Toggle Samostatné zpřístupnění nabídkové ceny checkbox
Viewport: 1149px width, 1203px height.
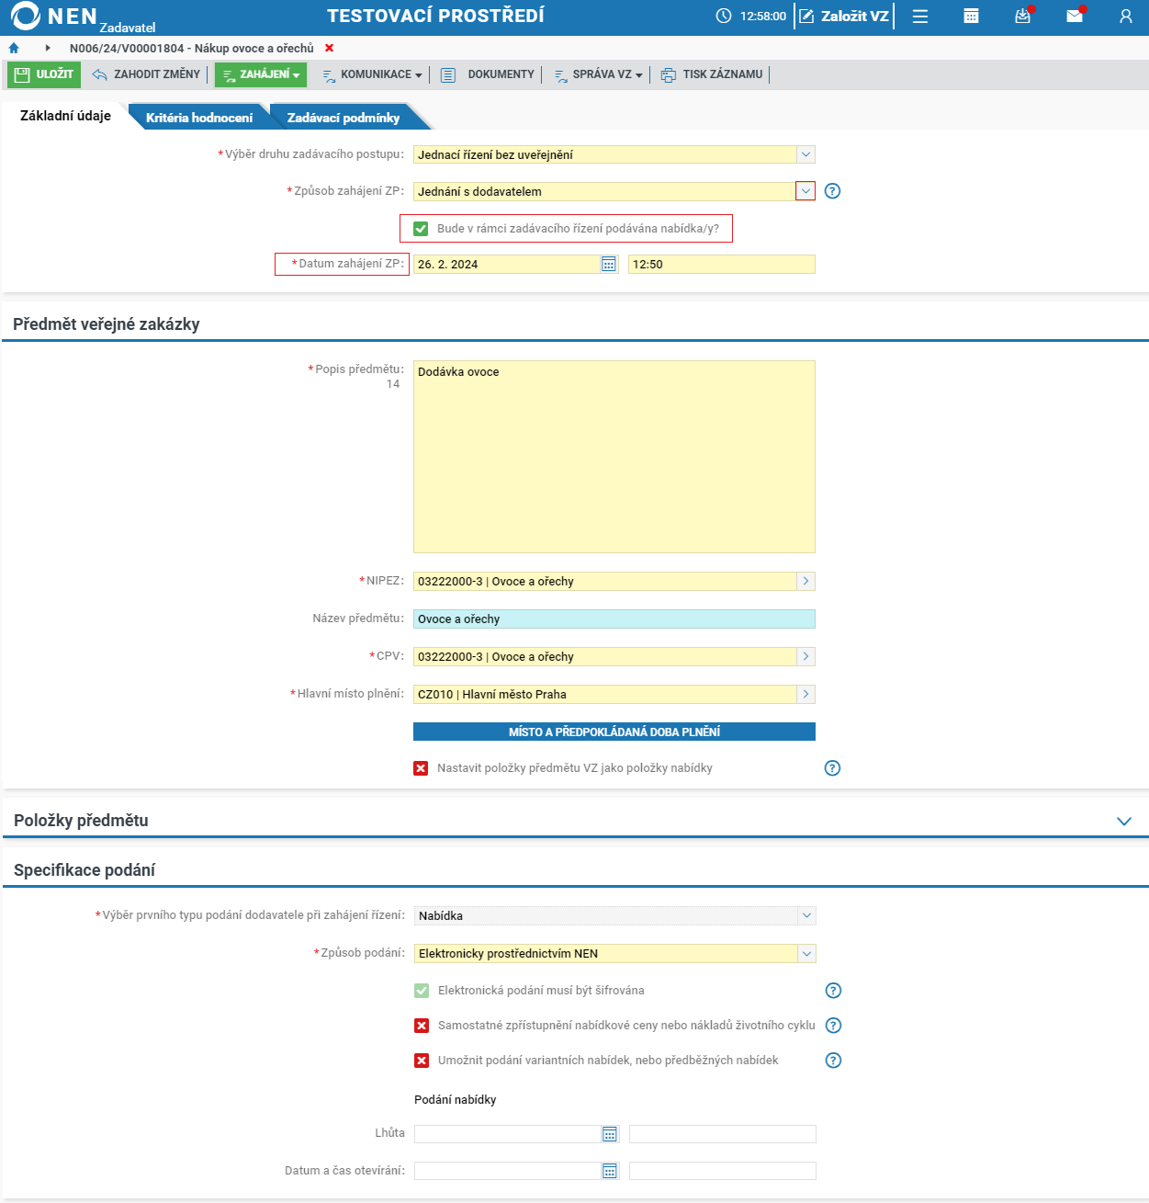point(422,1026)
